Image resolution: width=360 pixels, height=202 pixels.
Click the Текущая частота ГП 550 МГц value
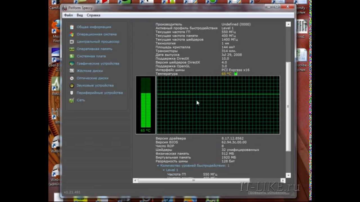click(229, 32)
